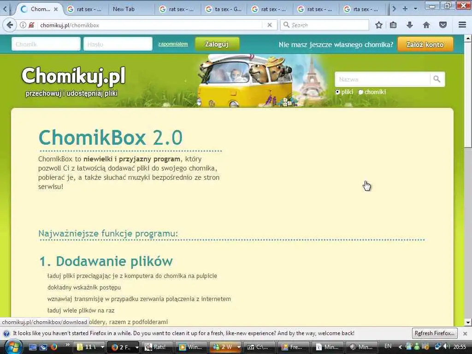Click the ChomikBox 2.0 heading

click(x=111, y=138)
